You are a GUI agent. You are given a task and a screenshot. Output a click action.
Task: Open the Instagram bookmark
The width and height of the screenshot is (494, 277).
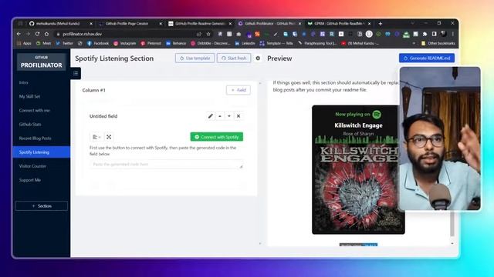[x=125, y=43]
